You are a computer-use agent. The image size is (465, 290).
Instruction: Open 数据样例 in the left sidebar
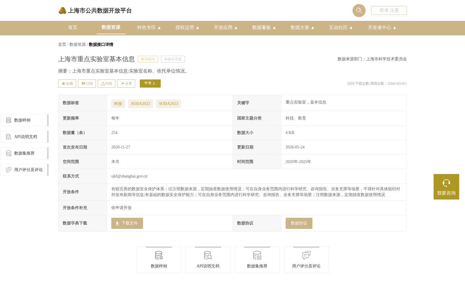pos(24,120)
